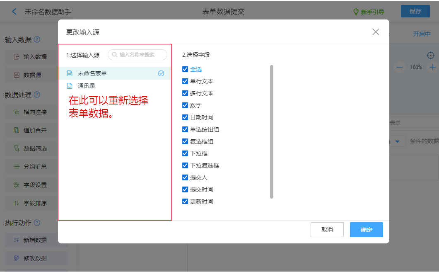Uncheck the 提交人 field checkbox
The height and width of the screenshot is (272, 439).
tap(185, 177)
